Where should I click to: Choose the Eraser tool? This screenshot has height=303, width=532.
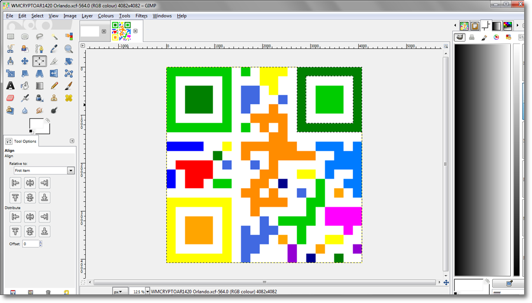pyautogui.click(x=10, y=98)
